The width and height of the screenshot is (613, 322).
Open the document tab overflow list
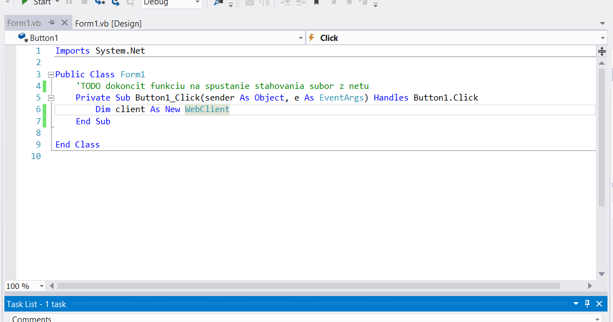(603, 23)
